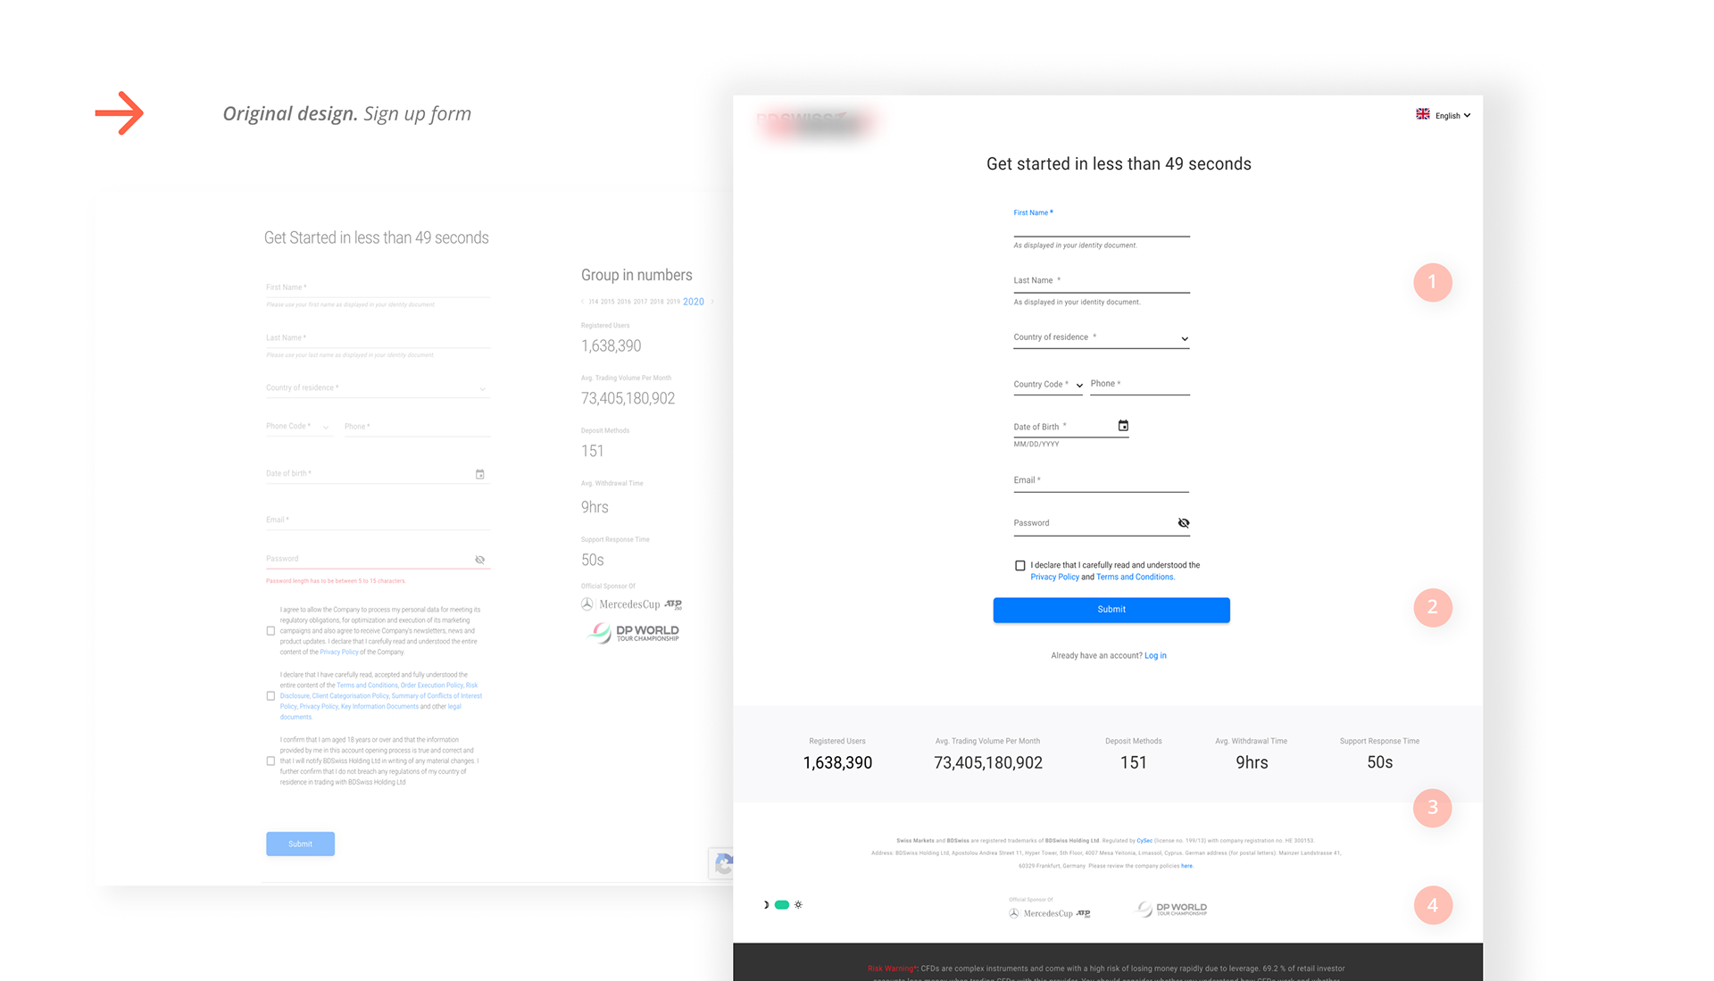The width and height of the screenshot is (1714, 981).
Task: Check the aged 18 years confirmation box
Action: click(270, 761)
